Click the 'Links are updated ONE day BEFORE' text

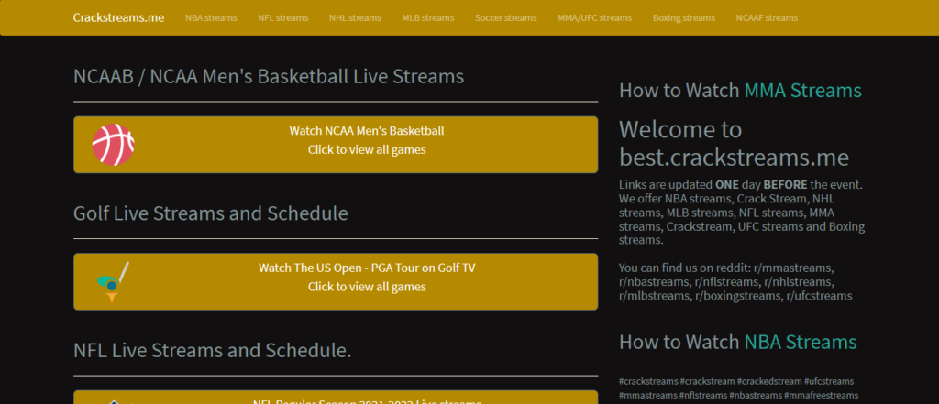(x=713, y=184)
